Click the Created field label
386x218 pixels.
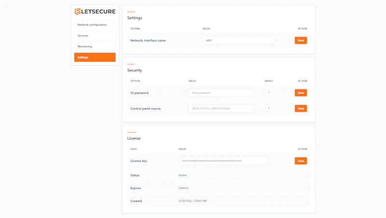coord(136,201)
